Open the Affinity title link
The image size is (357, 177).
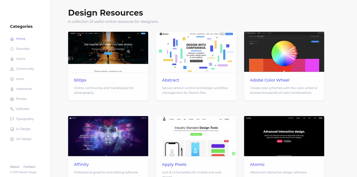pos(81,164)
